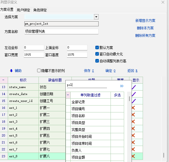Click the 显示 column header
The width and height of the screenshot is (169, 162).
[x=136, y=80]
